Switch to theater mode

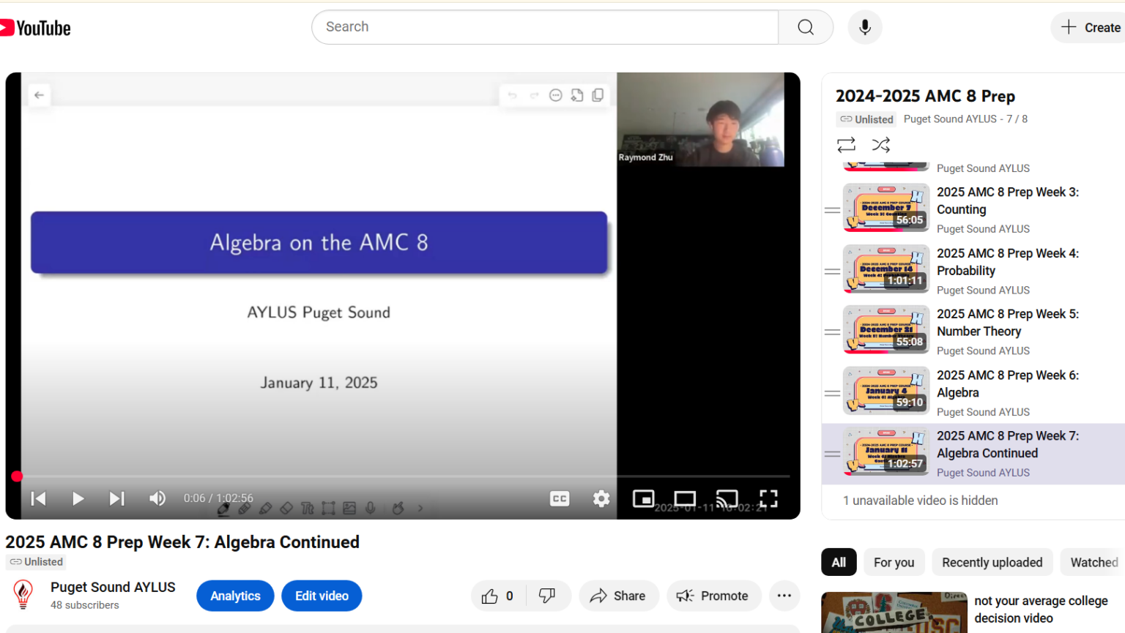pos(685,498)
